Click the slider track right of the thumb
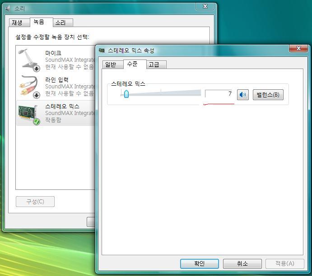This screenshot has width=312, height=276. (165, 94)
